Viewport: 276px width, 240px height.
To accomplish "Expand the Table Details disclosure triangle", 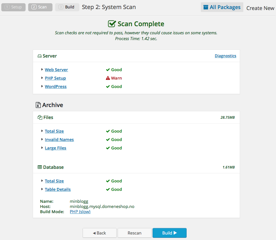I will 42,189.
